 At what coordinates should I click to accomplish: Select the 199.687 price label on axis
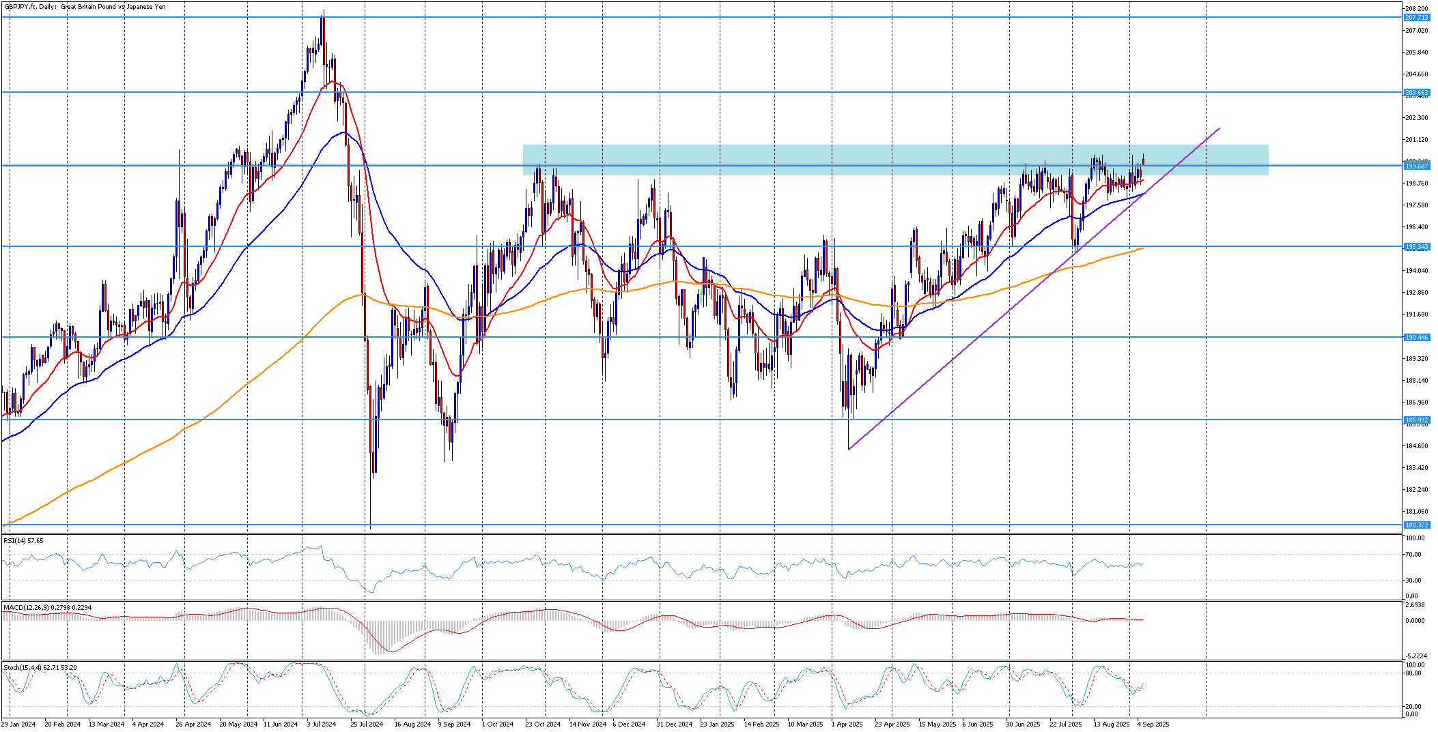(1416, 166)
